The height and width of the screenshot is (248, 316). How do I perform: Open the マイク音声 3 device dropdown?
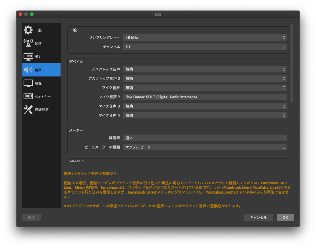click(x=205, y=106)
